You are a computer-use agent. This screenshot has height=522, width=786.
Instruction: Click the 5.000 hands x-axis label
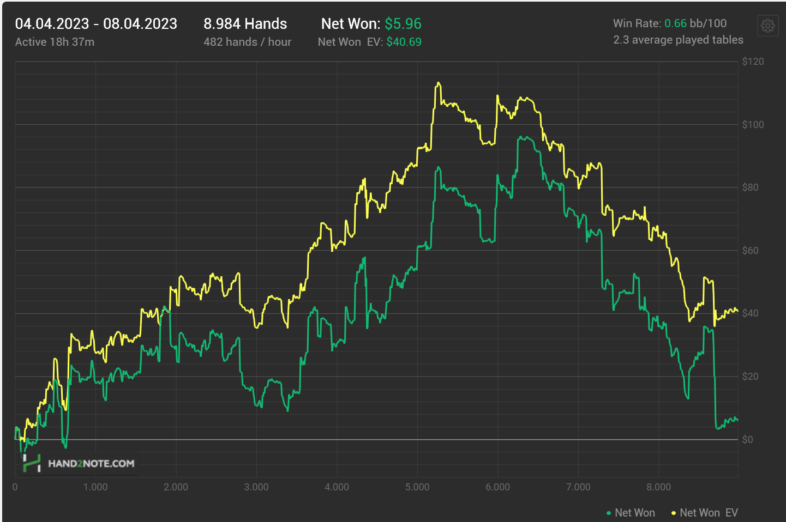[x=417, y=487]
